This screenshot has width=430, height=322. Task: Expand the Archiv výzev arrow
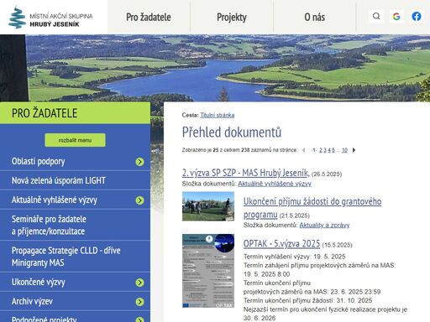tap(139, 302)
